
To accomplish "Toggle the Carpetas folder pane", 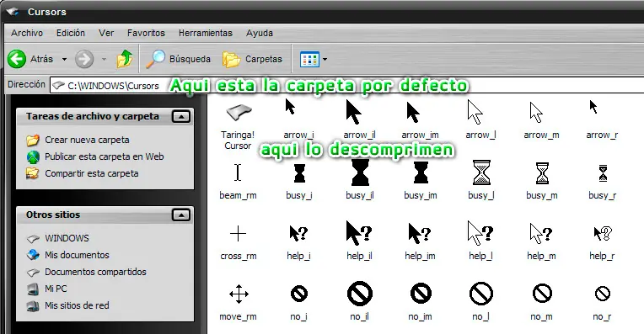I will [x=253, y=60].
